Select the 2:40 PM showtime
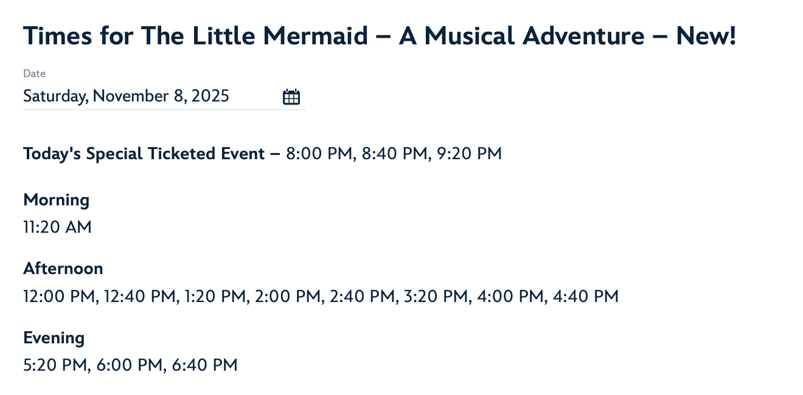 click(x=363, y=297)
